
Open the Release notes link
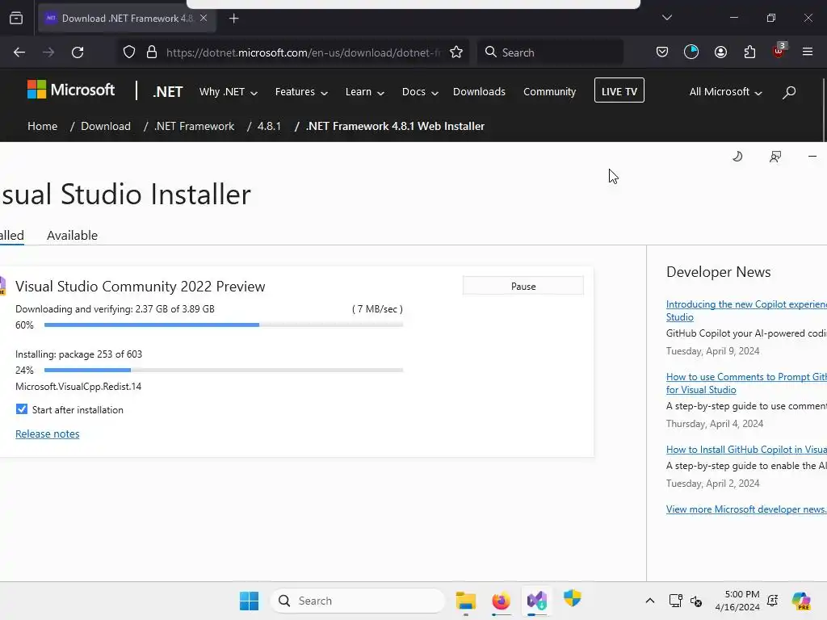48,434
